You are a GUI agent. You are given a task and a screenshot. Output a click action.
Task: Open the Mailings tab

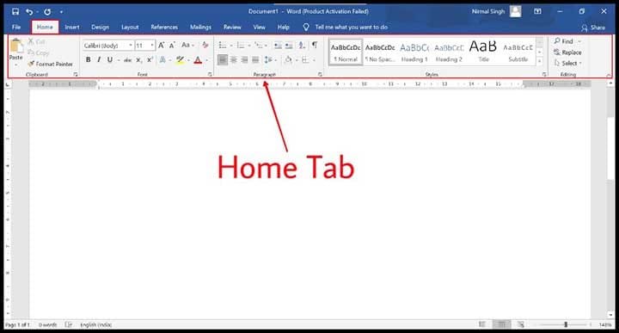(x=200, y=27)
